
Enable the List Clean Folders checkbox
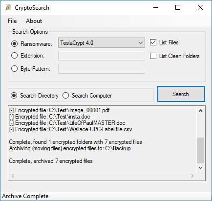coord(153,56)
